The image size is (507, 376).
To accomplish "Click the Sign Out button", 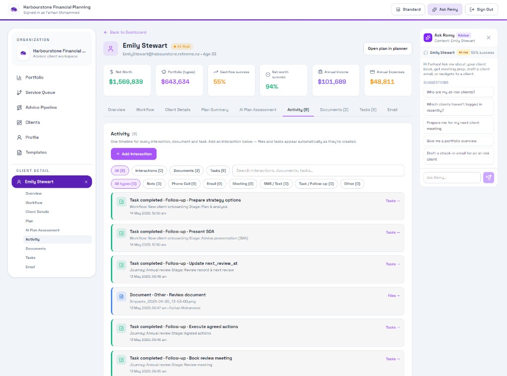I will click(x=481, y=9).
